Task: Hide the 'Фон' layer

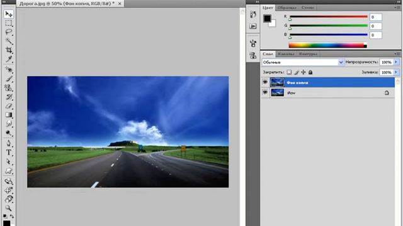Action: coord(265,92)
